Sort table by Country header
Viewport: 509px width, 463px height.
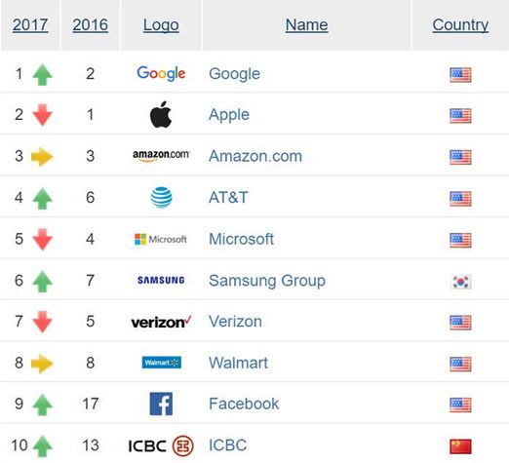click(x=460, y=25)
